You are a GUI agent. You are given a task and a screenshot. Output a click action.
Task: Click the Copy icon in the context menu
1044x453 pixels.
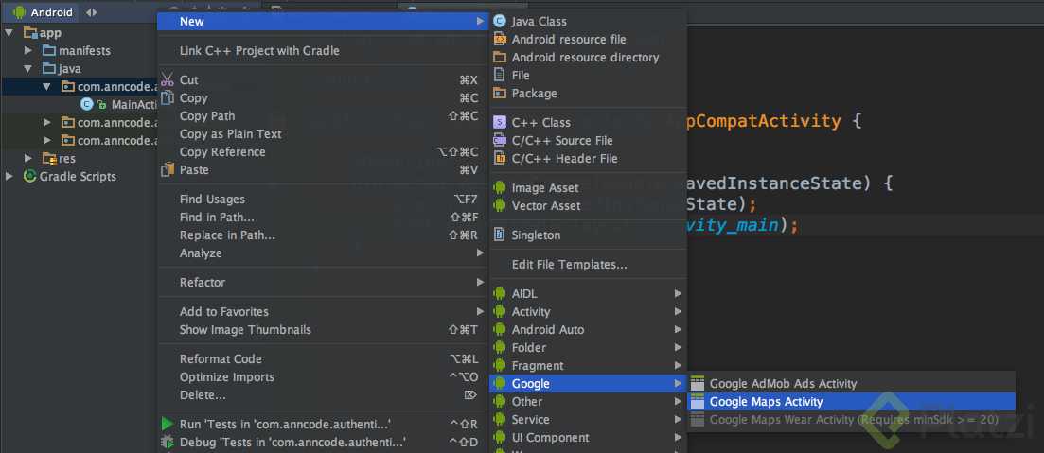[168, 97]
